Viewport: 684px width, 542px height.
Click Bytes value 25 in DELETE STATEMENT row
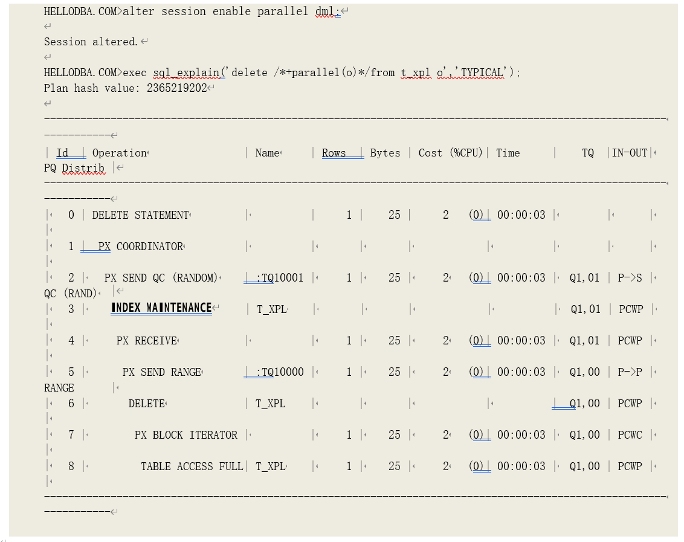tap(395, 215)
